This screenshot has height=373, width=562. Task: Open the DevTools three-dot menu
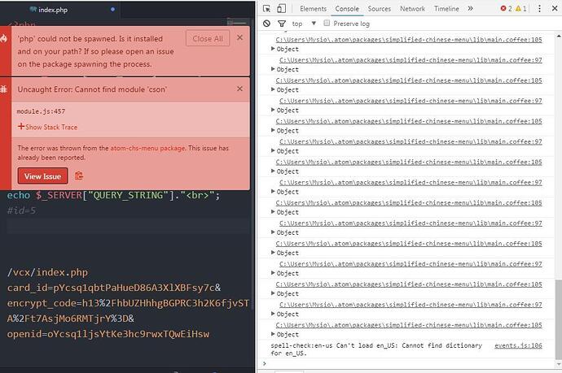542,9
